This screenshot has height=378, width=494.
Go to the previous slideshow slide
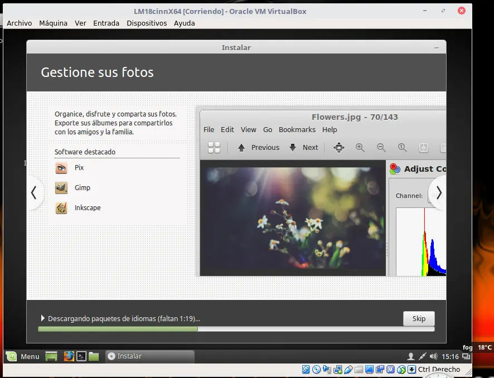(x=34, y=192)
